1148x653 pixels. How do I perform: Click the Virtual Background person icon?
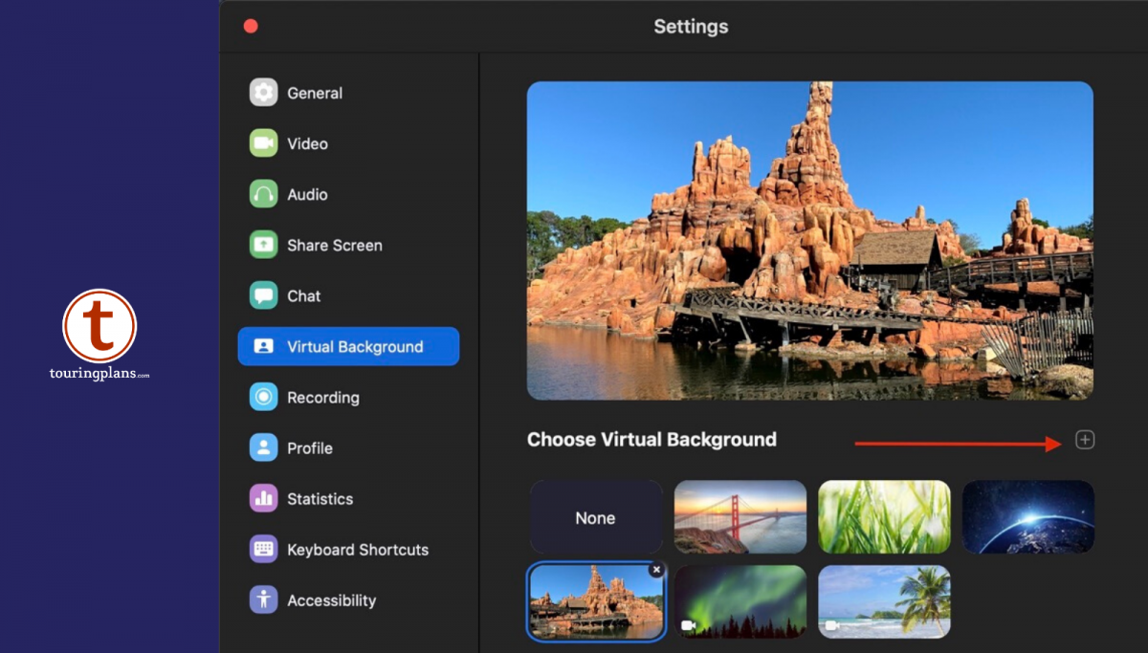point(263,346)
